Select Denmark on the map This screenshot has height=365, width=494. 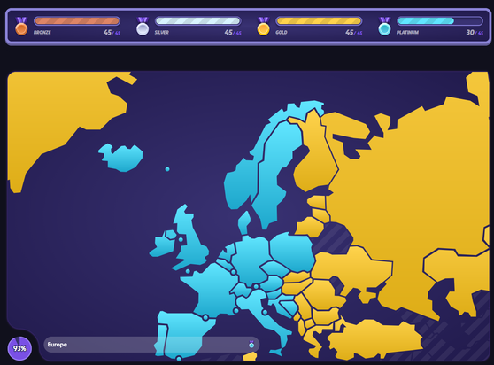click(x=244, y=223)
